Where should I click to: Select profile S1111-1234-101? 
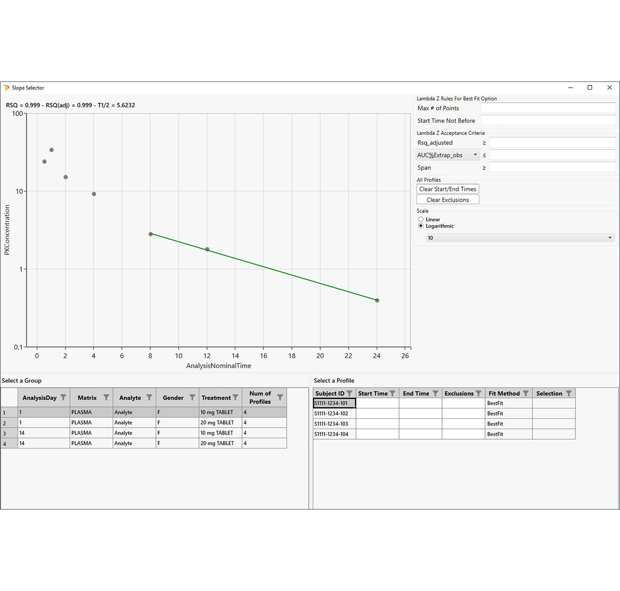334,403
